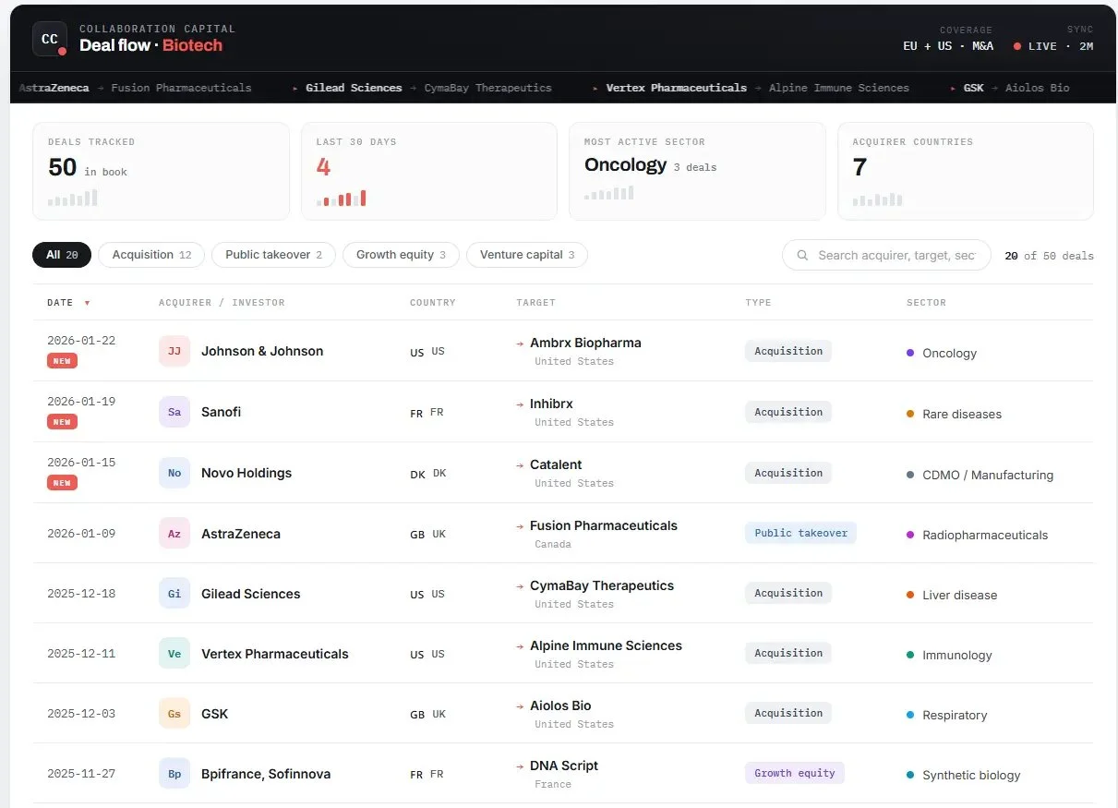Click the Acquisition badge in the Sanofi row
The image size is (1118, 808).
(x=788, y=412)
